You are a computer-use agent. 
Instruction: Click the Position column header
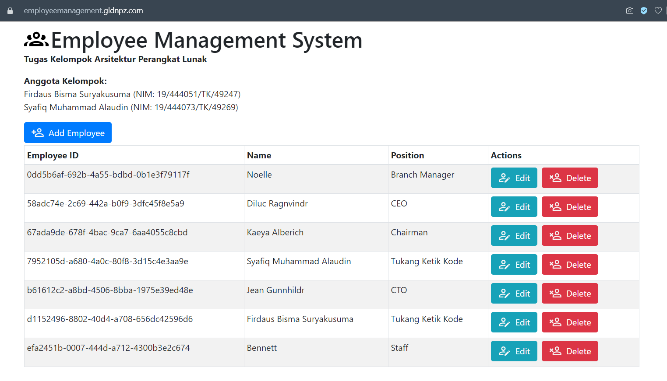coord(407,155)
